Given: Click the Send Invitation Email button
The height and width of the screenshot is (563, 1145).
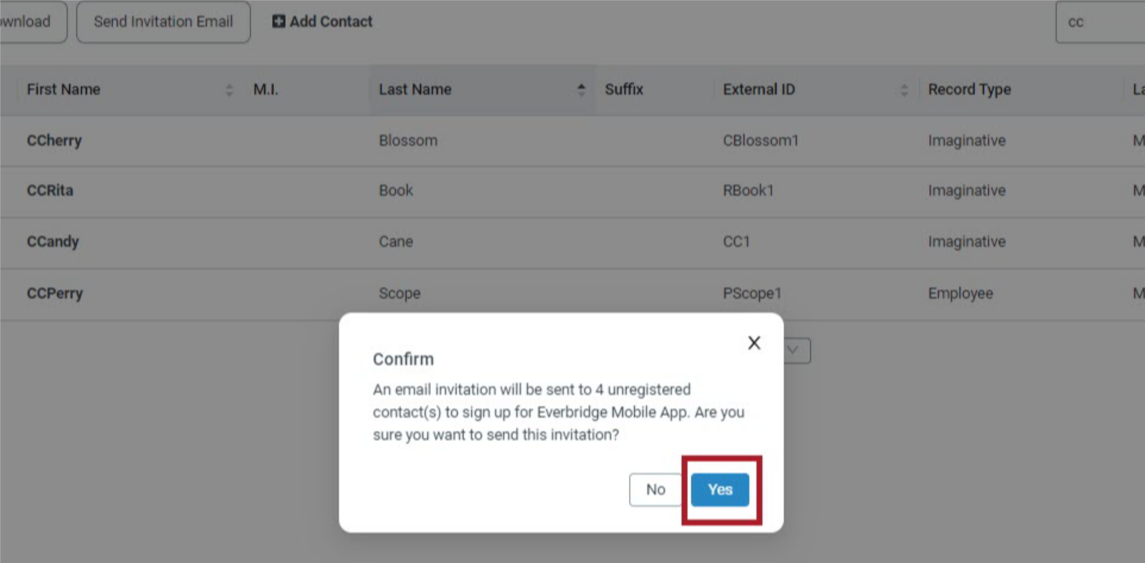Looking at the screenshot, I should coord(163,21).
